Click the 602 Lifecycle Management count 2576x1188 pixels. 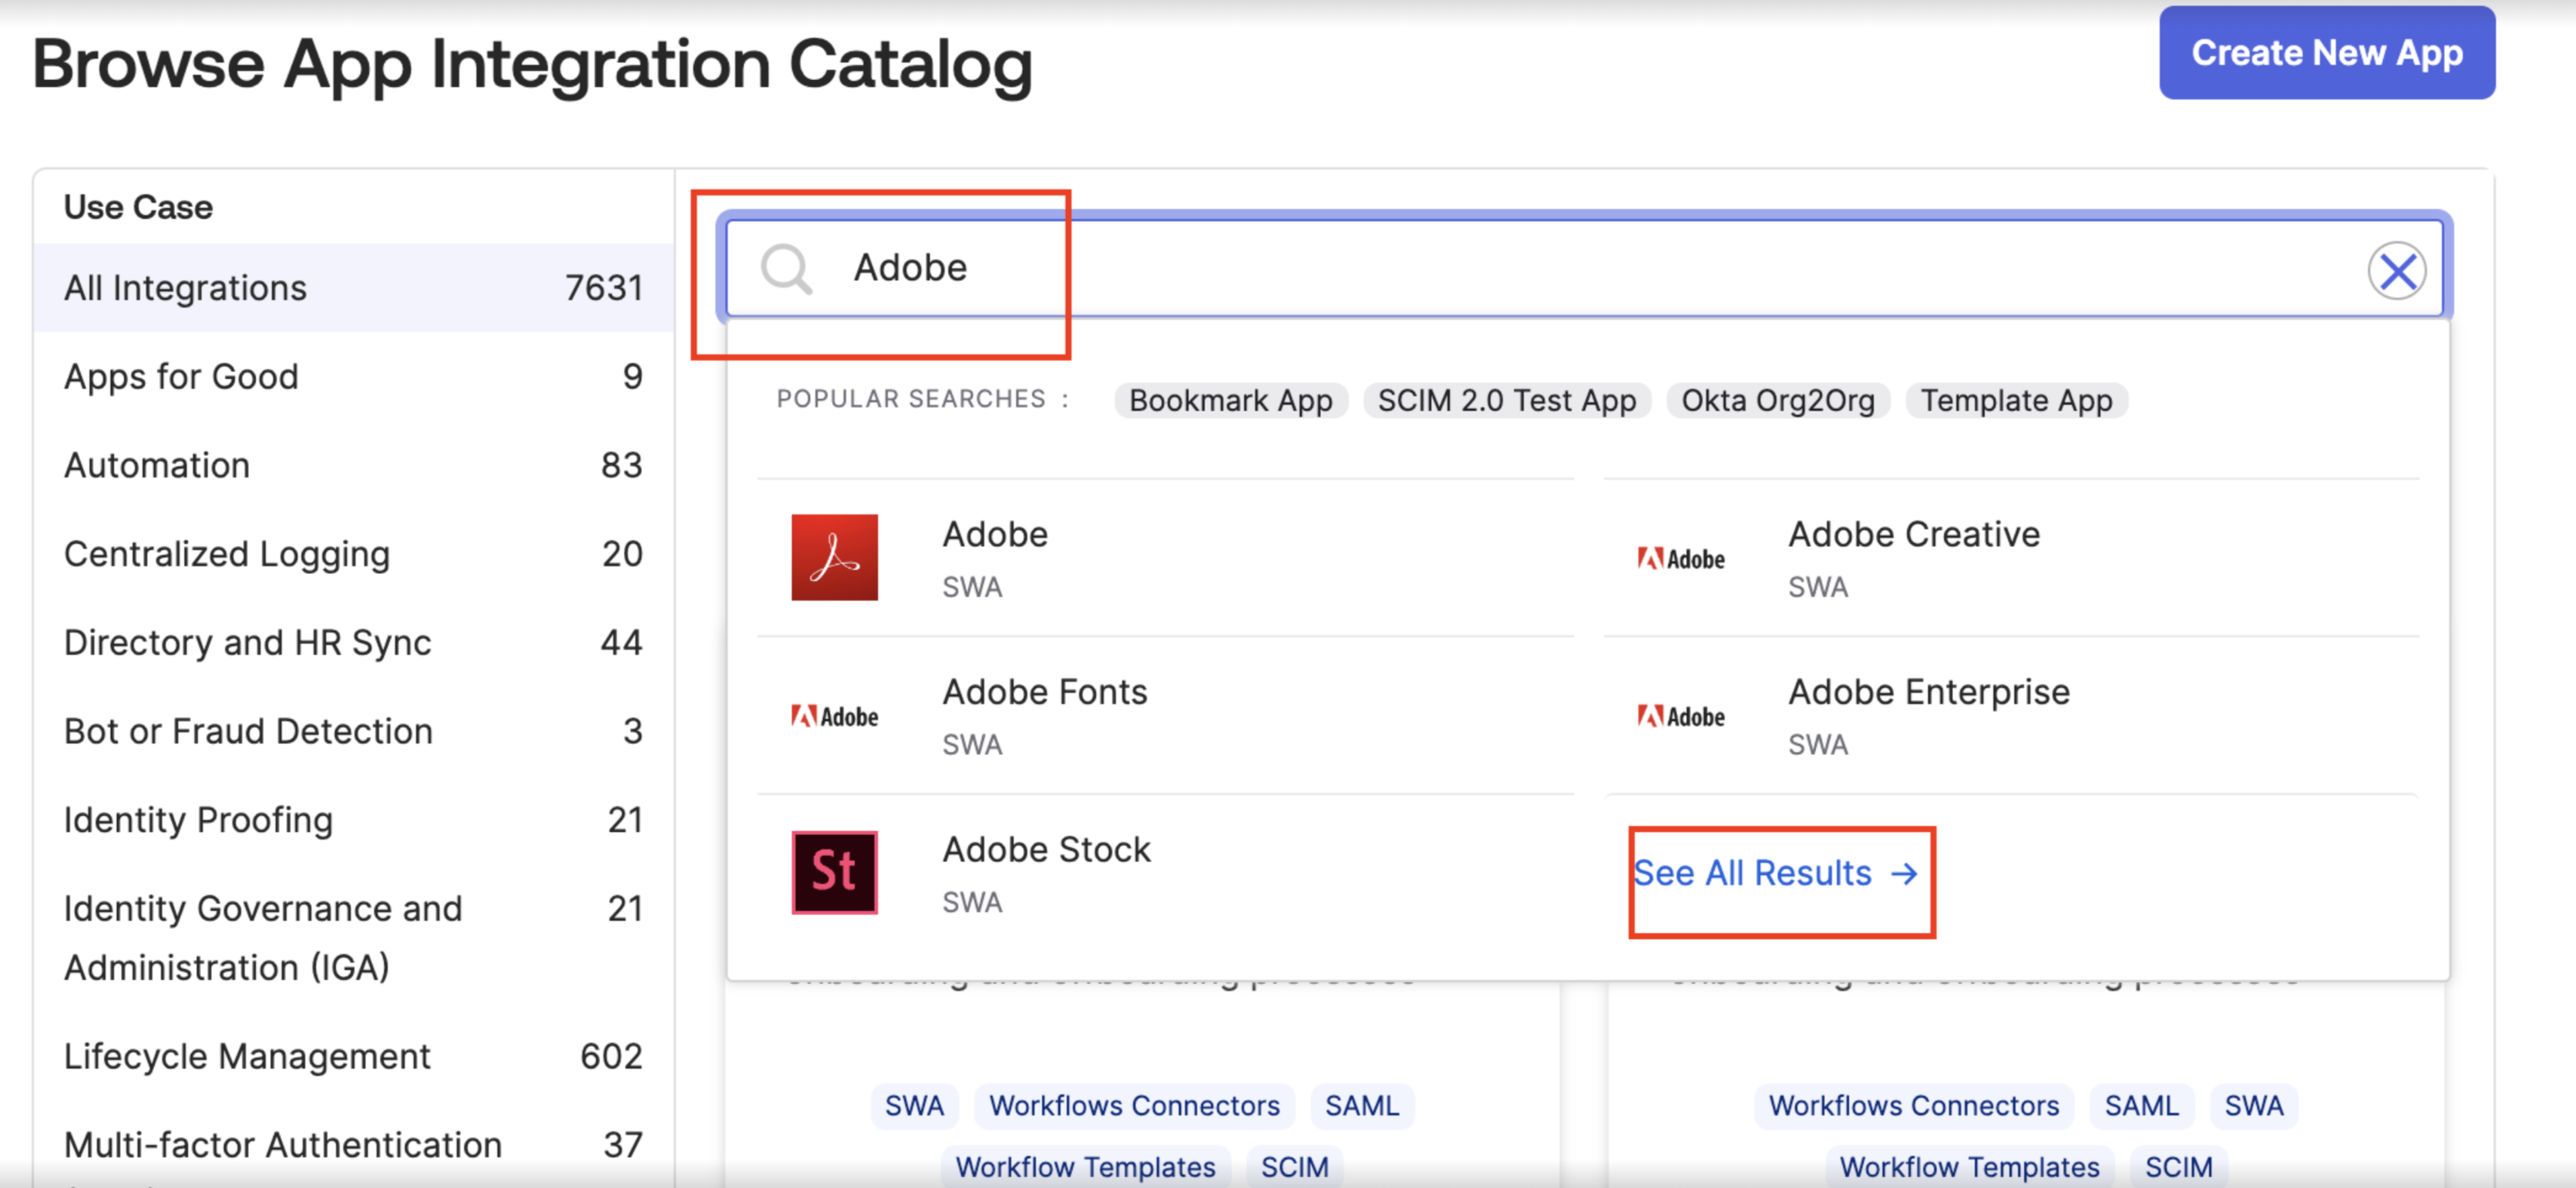(x=611, y=1056)
